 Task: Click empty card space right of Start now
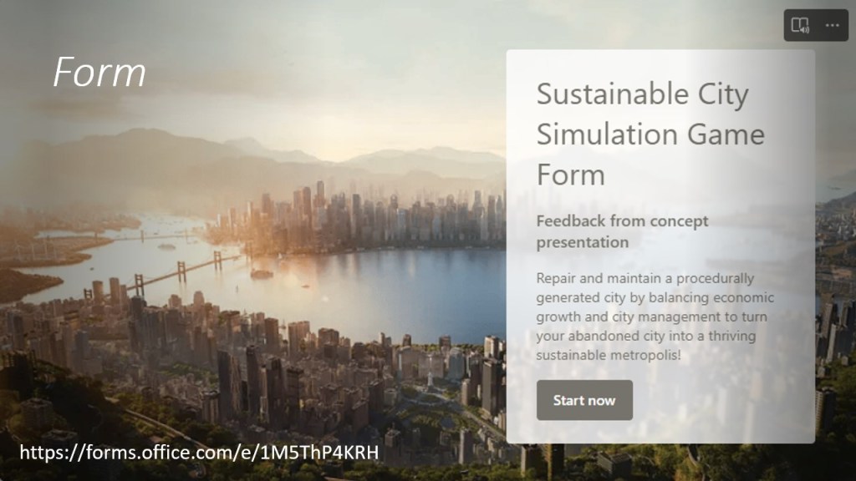(x=719, y=401)
